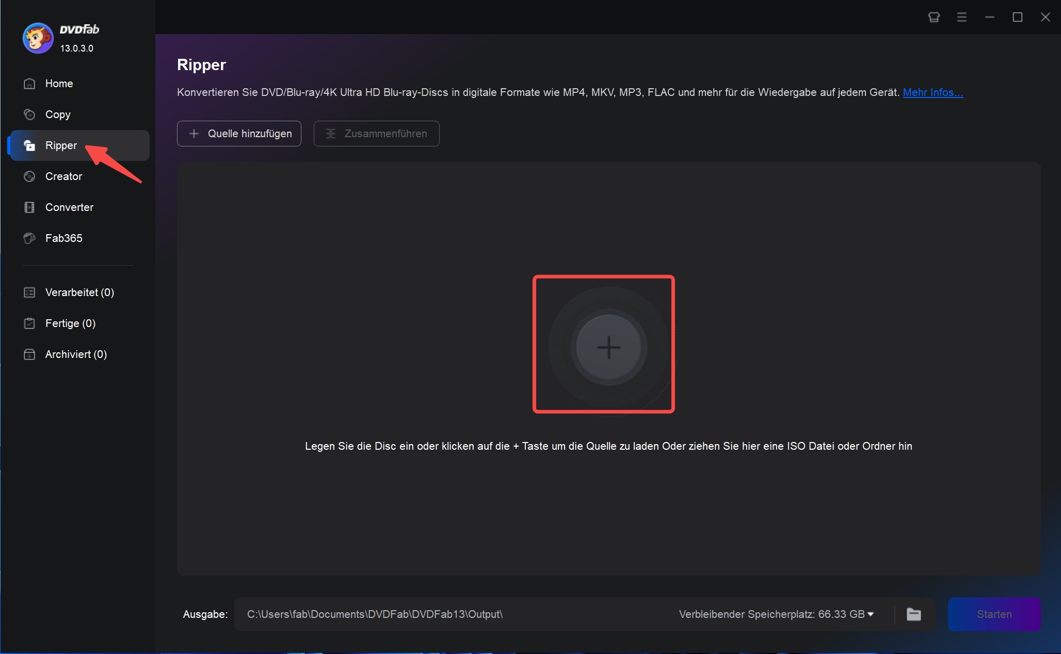Click the Ausgabe: label
Image resolution: width=1061 pixels, height=654 pixels.
tap(205, 614)
